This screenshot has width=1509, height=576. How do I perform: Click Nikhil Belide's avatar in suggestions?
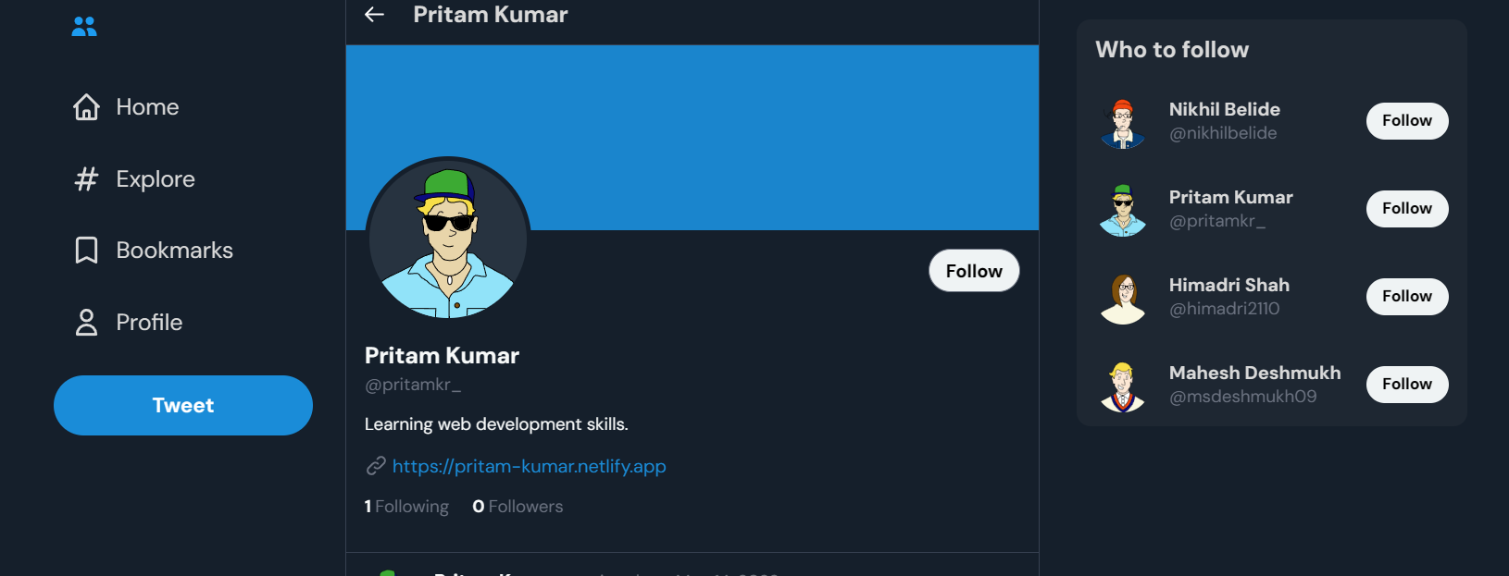click(1123, 123)
